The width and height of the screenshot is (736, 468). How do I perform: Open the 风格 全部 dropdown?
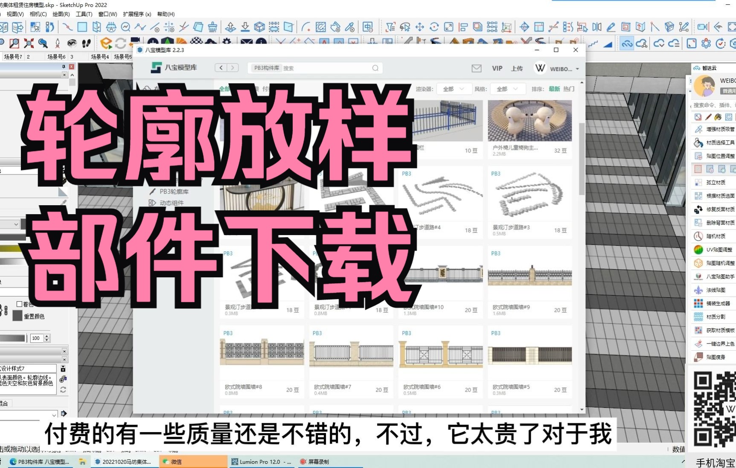pyautogui.click(x=507, y=89)
